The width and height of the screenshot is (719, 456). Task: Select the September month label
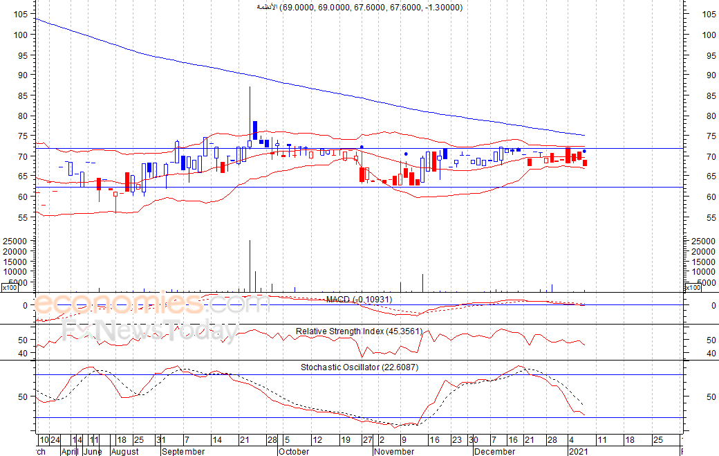pyautogui.click(x=183, y=451)
